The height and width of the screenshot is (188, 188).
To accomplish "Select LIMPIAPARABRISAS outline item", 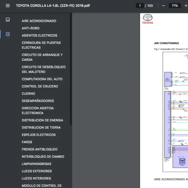I will pos(36,164).
